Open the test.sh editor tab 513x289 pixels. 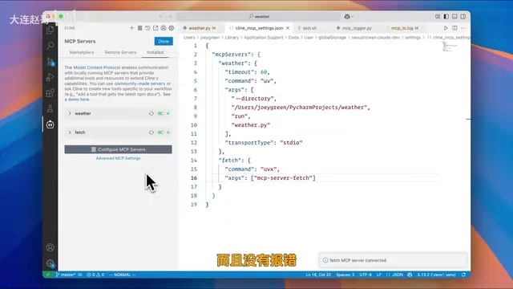pyautogui.click(x=309, y=28)
